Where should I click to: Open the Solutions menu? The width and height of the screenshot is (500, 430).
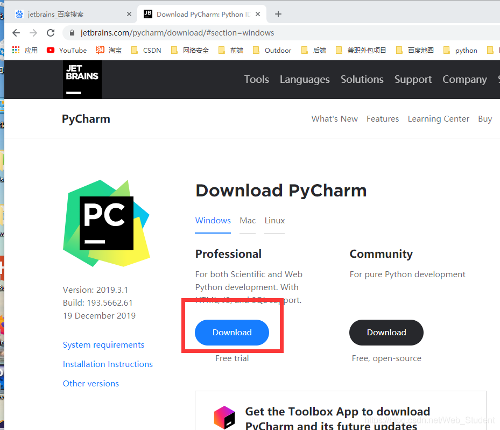(x=362, y=79)
